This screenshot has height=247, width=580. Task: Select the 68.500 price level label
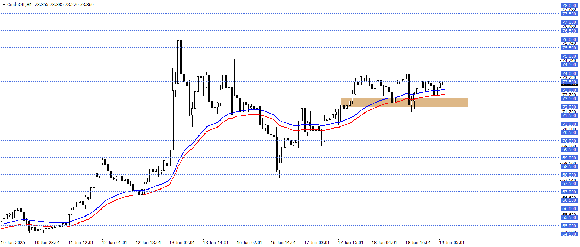tap(569, 167)
